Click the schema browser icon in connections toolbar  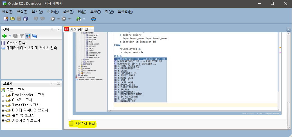[34, 36]
